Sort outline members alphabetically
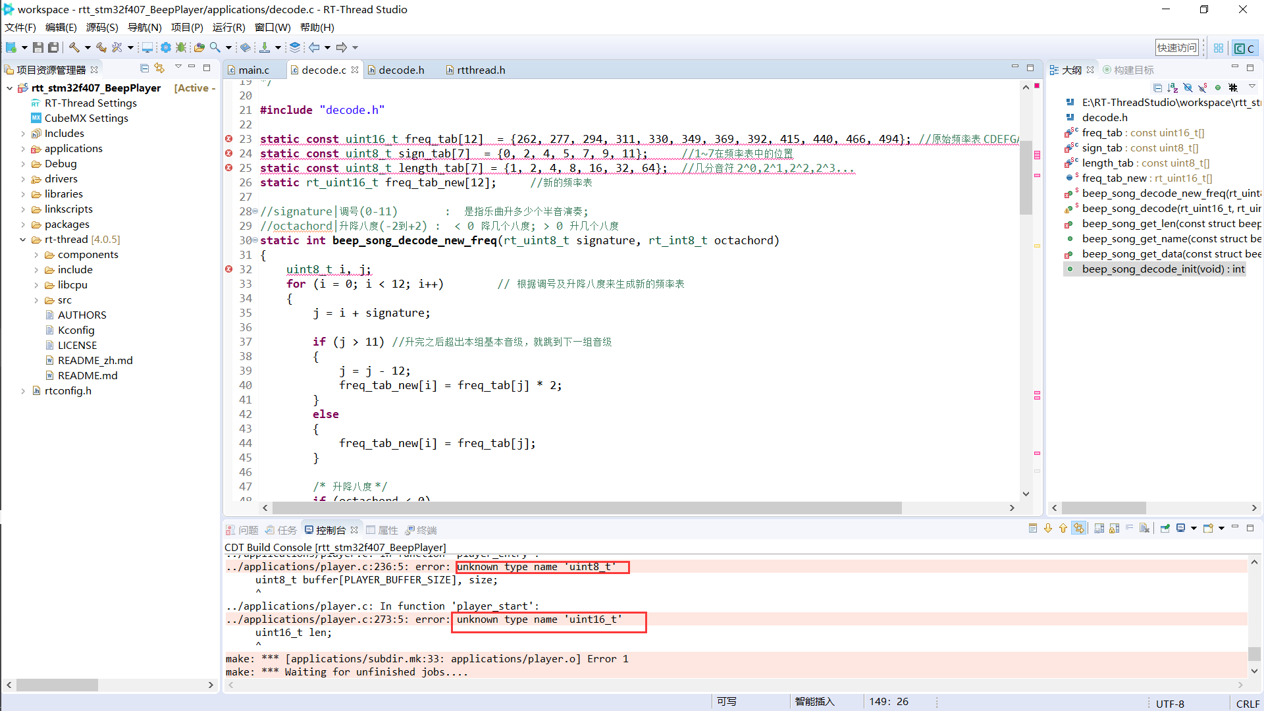 click(x=1172, y=87)
